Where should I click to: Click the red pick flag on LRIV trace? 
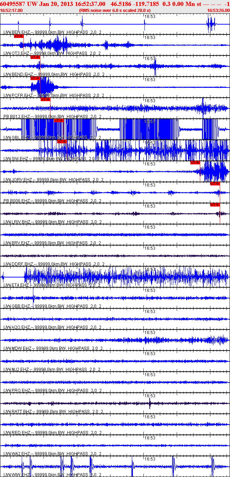click(215, 204)
